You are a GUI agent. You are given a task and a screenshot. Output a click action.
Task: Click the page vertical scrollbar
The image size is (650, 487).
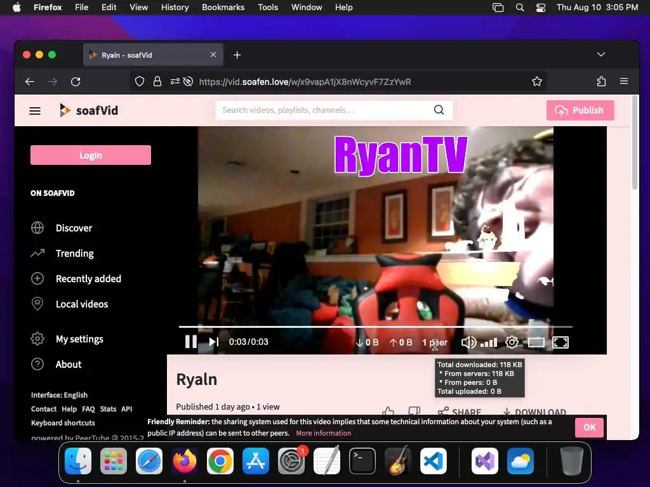coord(635,143)
